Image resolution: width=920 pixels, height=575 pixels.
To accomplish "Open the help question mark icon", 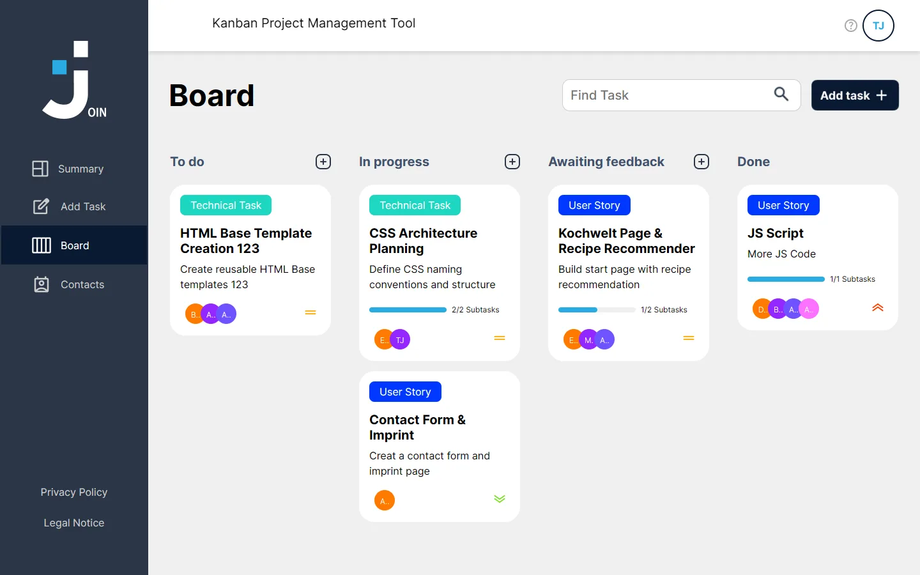I will pyautogui.click(x=850, y=26).
